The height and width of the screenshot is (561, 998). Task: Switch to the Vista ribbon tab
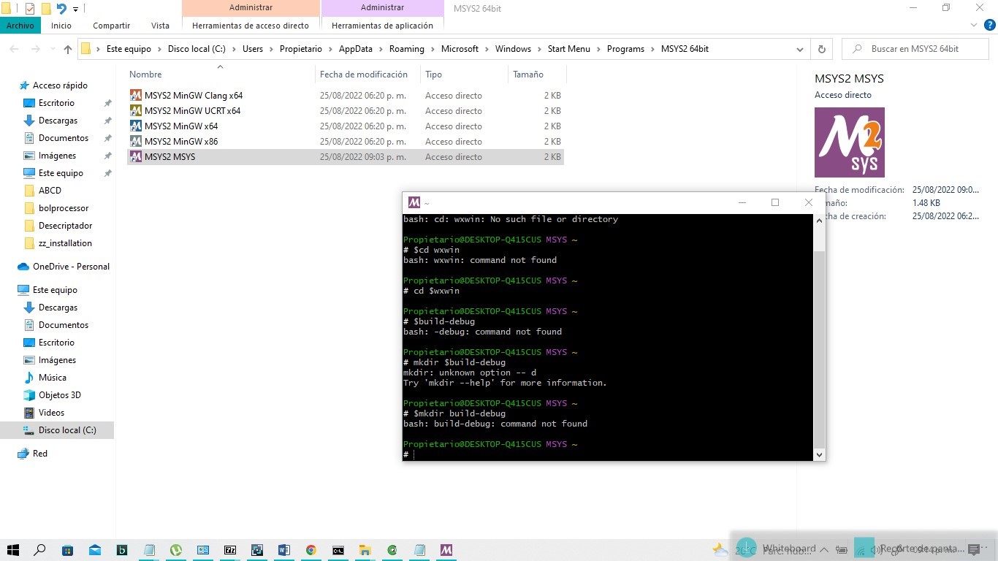tap(160, 26)
